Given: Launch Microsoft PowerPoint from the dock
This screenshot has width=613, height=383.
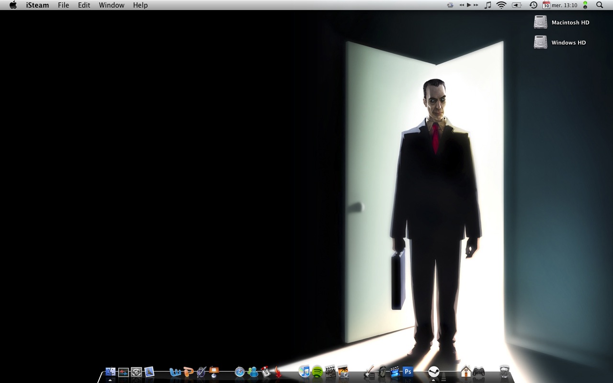Looking at the screenshot, I should pos(188,372).
